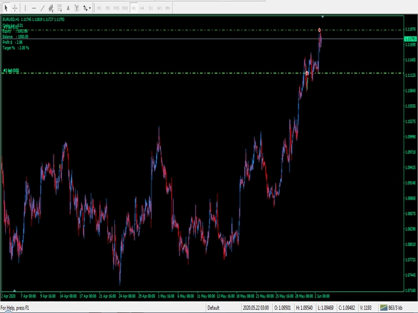Click the Balance : 1000.00 line

click(16, 37)
